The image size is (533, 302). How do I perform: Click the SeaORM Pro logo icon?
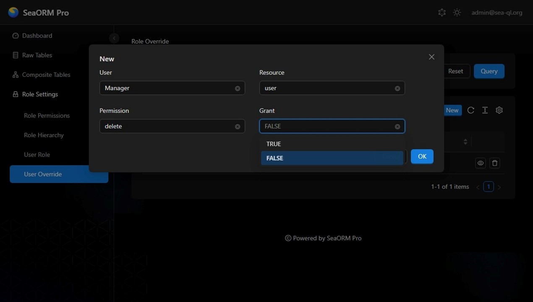(x=13, y=13)
